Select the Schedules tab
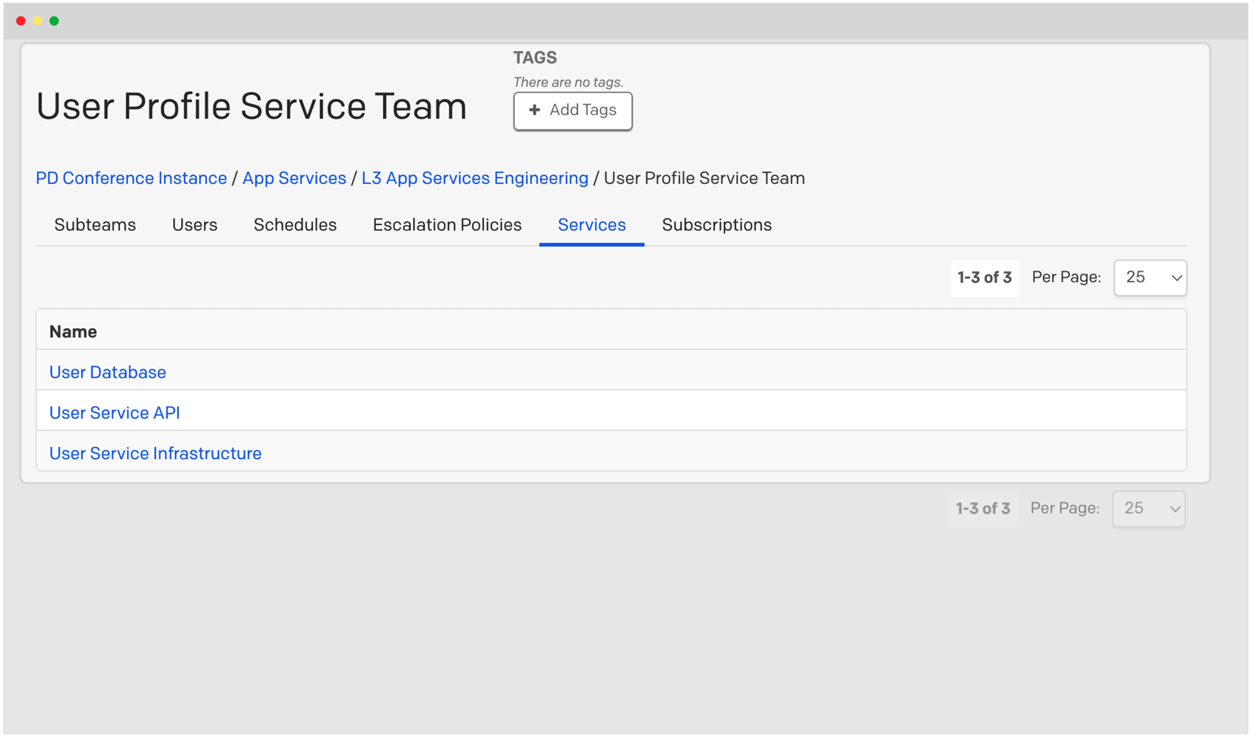 coord(295,224)
